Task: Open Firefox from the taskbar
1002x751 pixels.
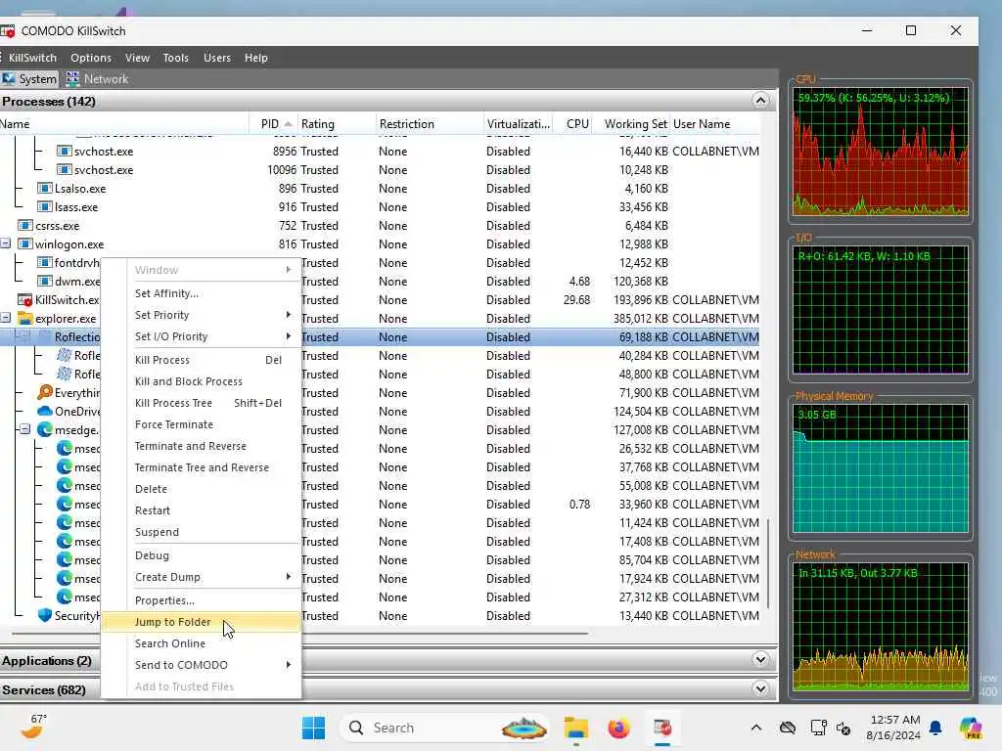Action: tap(618, 728)
